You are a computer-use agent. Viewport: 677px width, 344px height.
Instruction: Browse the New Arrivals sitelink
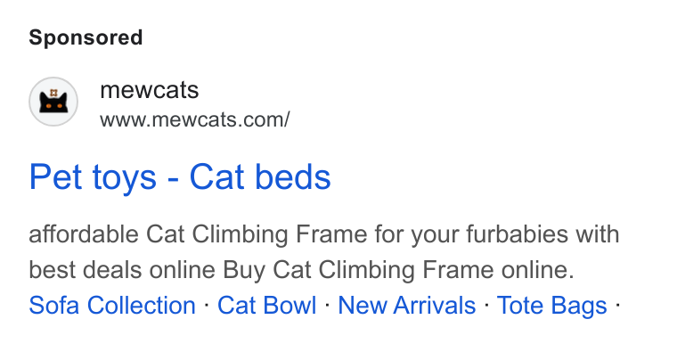click(x=407, y=305)
